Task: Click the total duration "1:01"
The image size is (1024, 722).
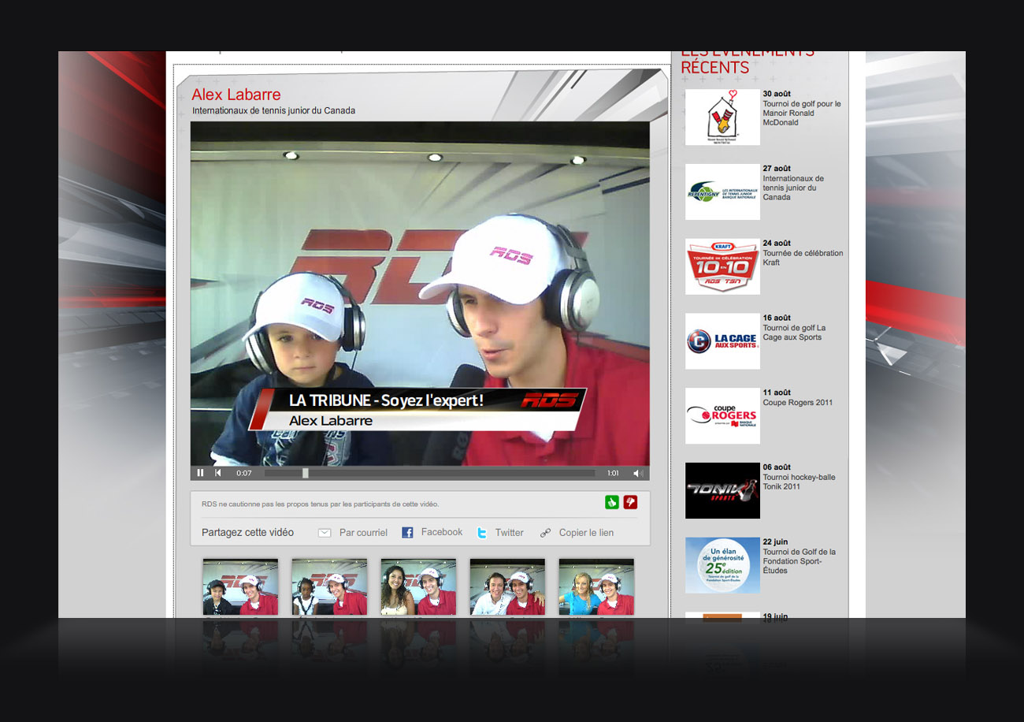Action: [x=613, y=473]
